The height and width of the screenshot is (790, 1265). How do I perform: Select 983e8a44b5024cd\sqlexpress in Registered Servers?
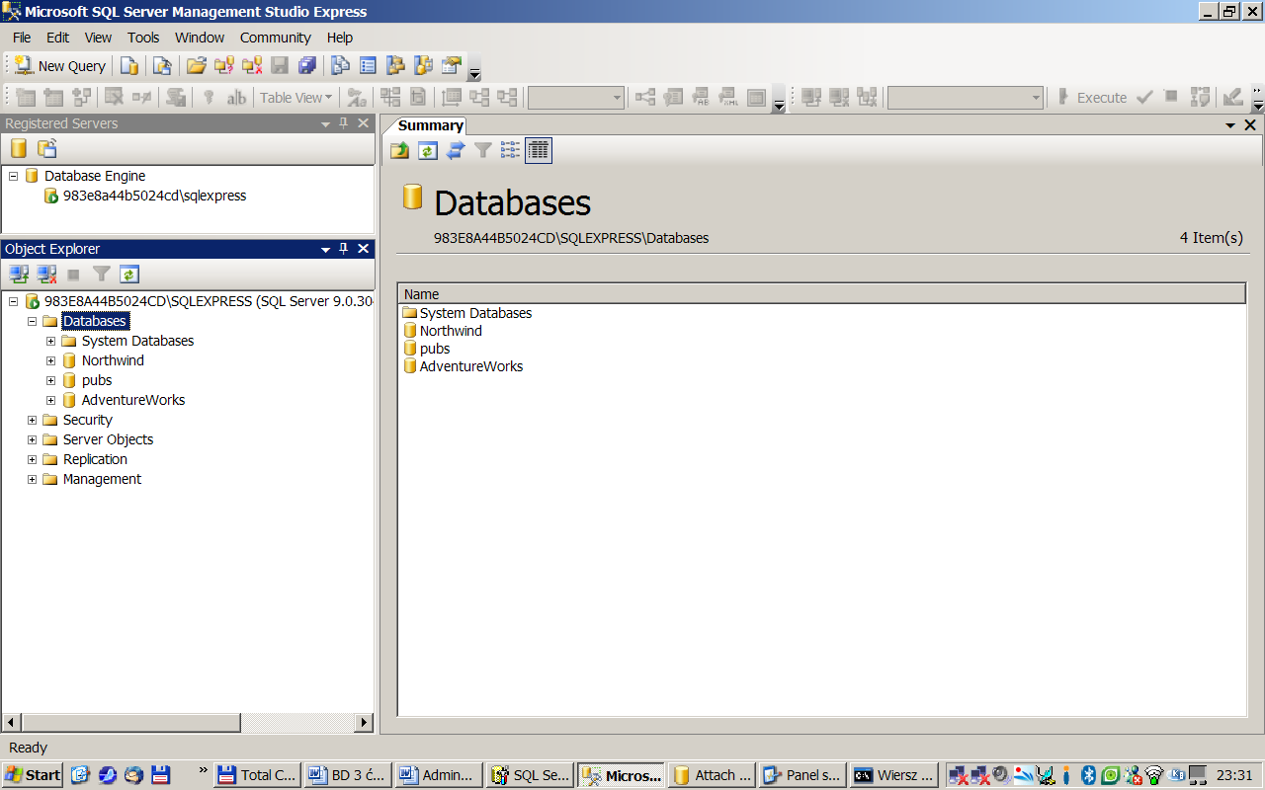coord(154,196)
